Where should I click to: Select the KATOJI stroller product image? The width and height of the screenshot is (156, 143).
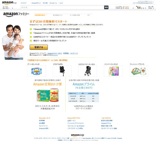[x=88, y=71]
